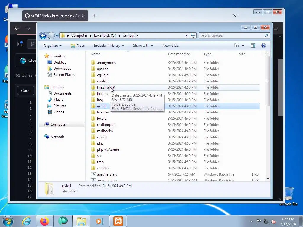The image size is (303, 227).
Task: Click the Explorer back navigation arrow
Action: 43,35
